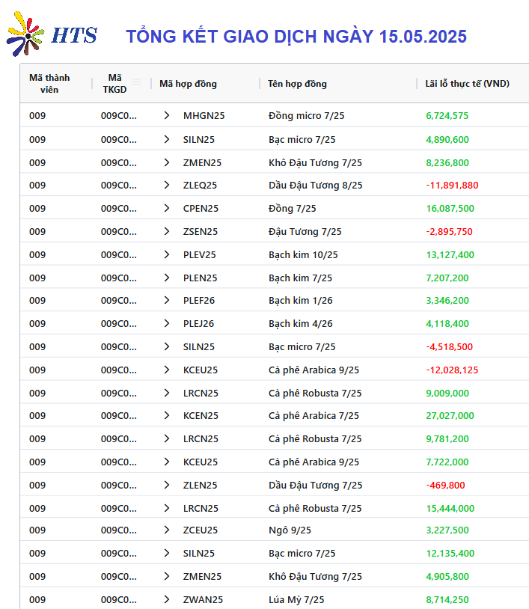
Task: Expand the PLEF26 row chevron
Action: 167,301
